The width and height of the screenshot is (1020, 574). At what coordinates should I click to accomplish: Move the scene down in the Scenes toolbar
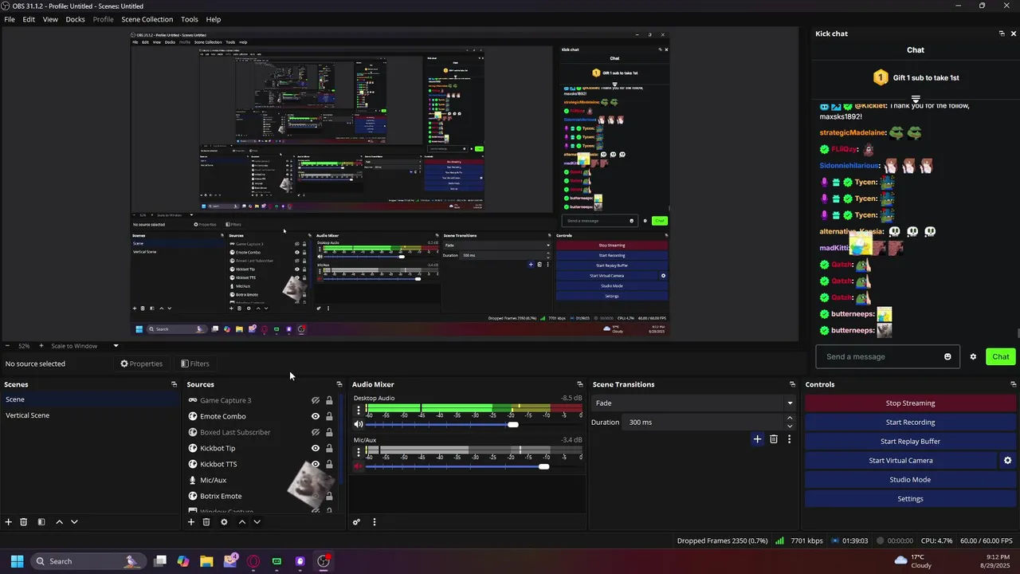(74, 522)
